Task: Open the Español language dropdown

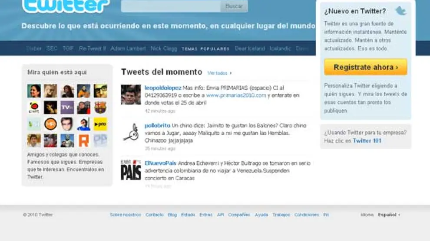Action: 389,215
